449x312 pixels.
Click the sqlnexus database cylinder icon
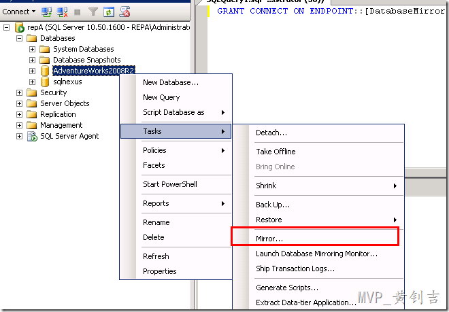click(x=45, y=82)
